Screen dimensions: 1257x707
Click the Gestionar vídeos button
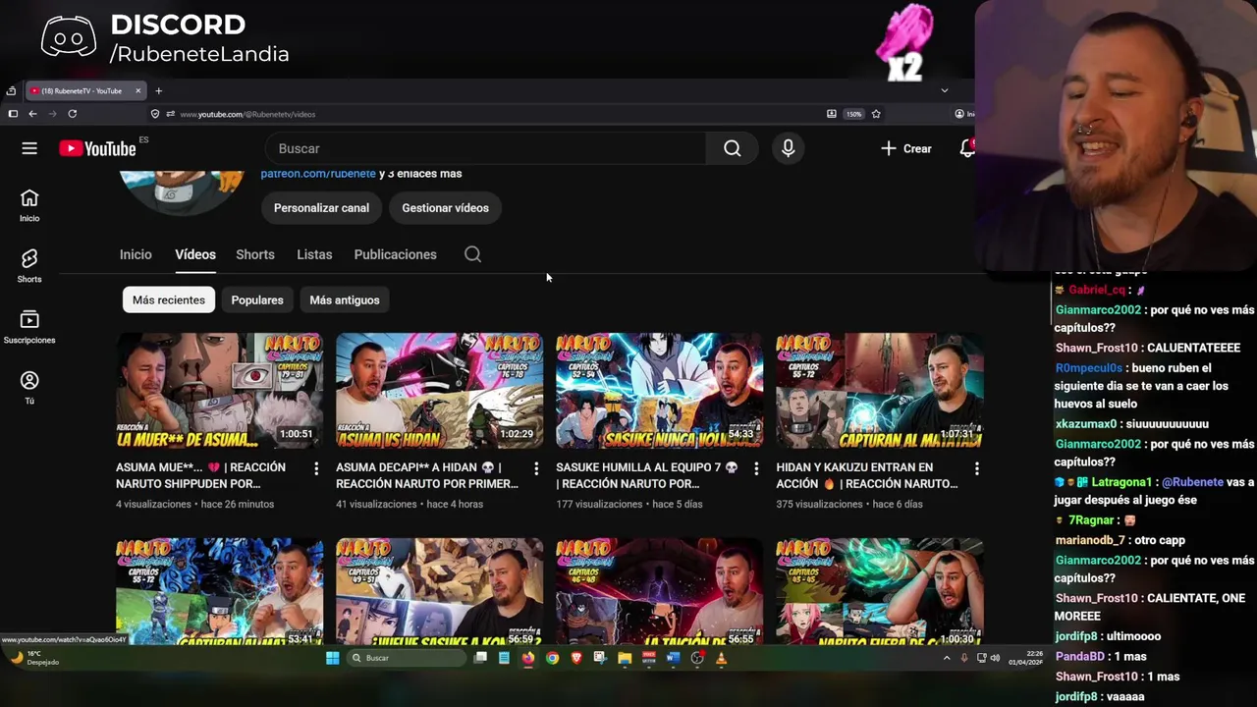click(x=445, y=208)
